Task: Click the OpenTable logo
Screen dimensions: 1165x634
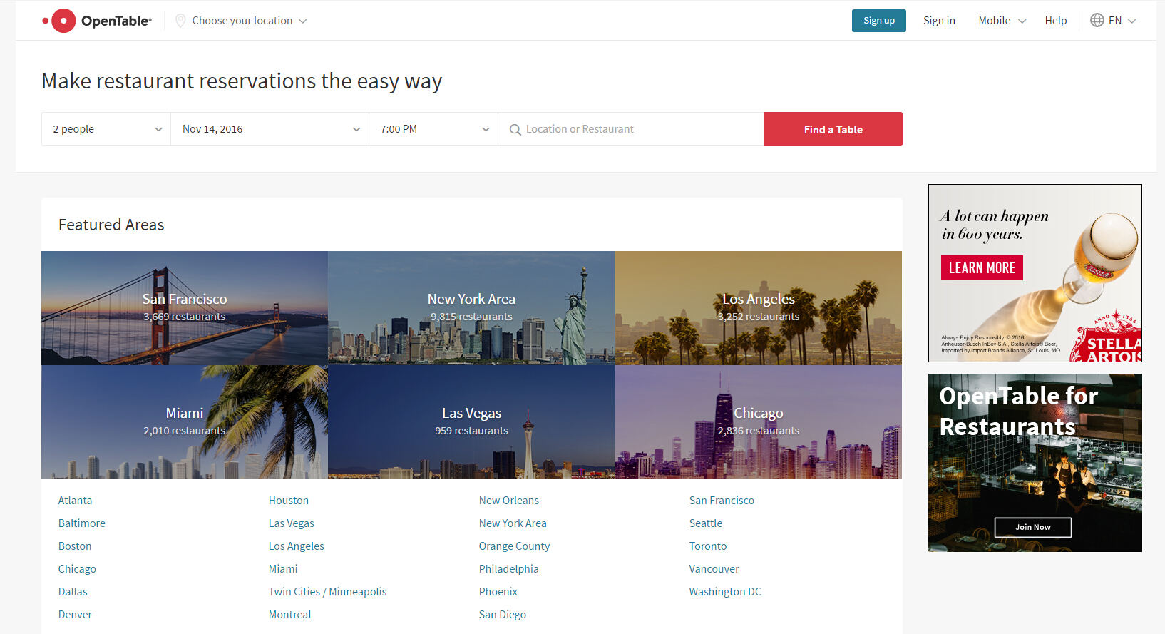Action: tap(97, 21)
